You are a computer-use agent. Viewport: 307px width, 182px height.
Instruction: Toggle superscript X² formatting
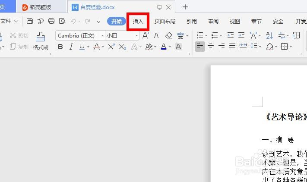[111, 47]
